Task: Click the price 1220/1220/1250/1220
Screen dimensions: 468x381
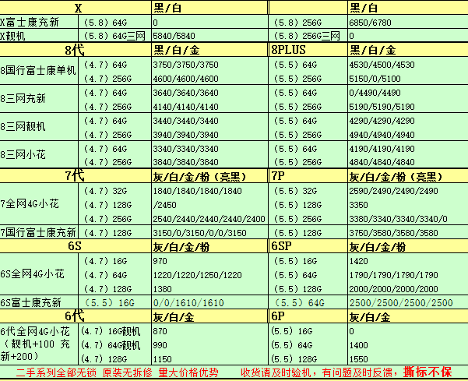Action: click(x=197, y=275)
